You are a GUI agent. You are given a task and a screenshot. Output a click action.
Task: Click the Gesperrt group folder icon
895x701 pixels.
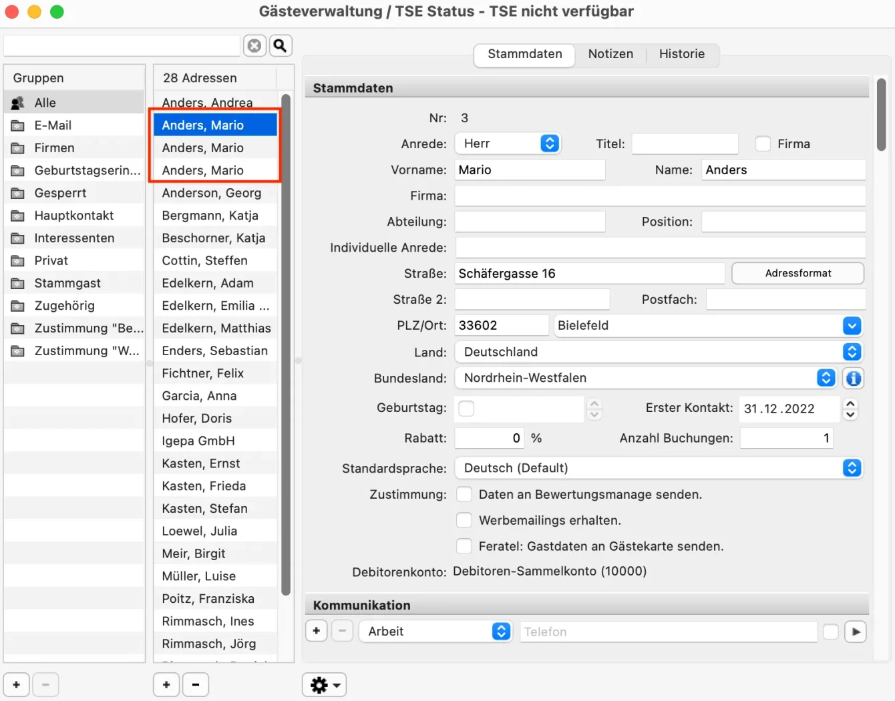[18, 193]
